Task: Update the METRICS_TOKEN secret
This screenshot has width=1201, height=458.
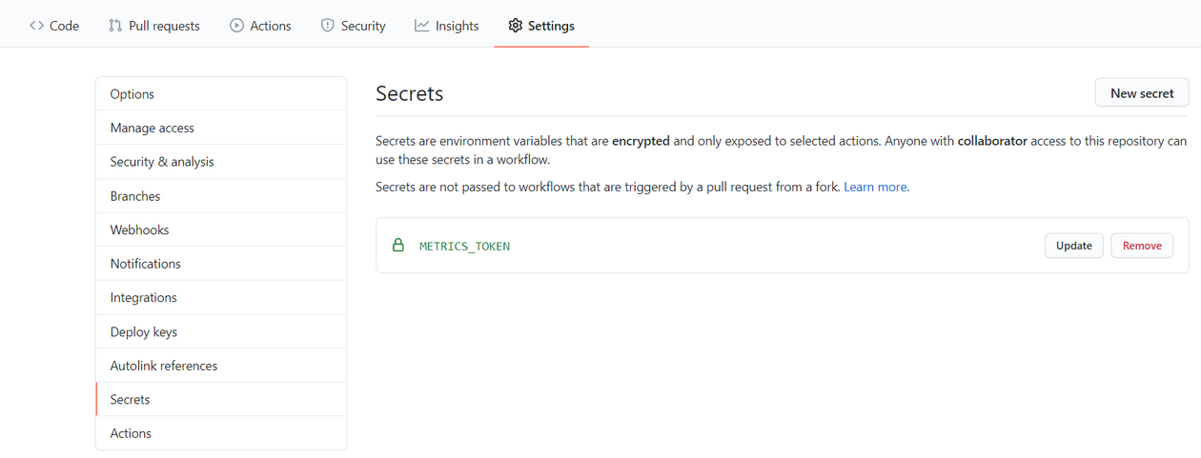Action: (x=1074, y=246)
